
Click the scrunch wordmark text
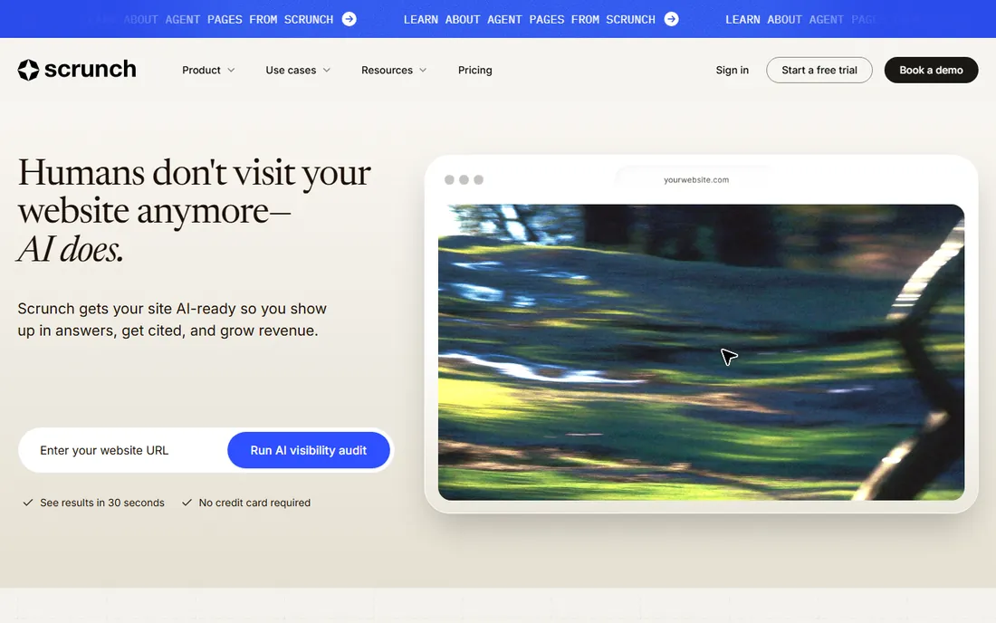point(91,69)
